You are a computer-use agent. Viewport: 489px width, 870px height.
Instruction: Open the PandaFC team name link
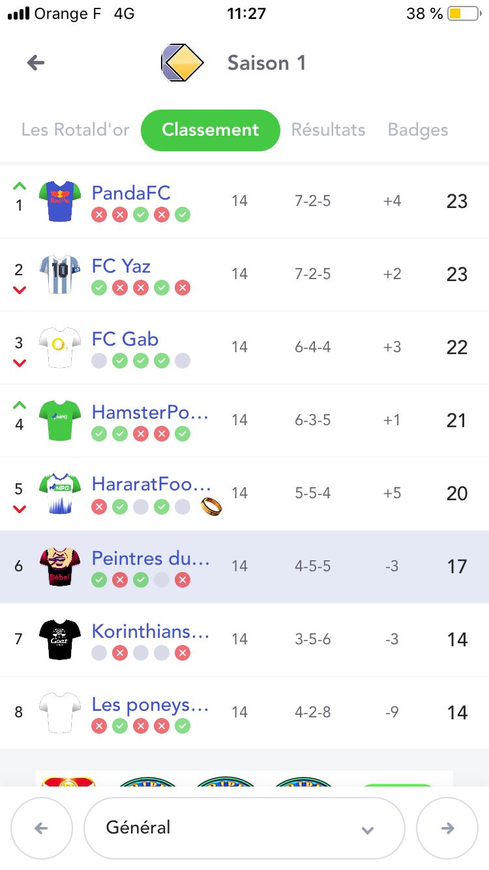pyautogui.click(x=131, y=193)
